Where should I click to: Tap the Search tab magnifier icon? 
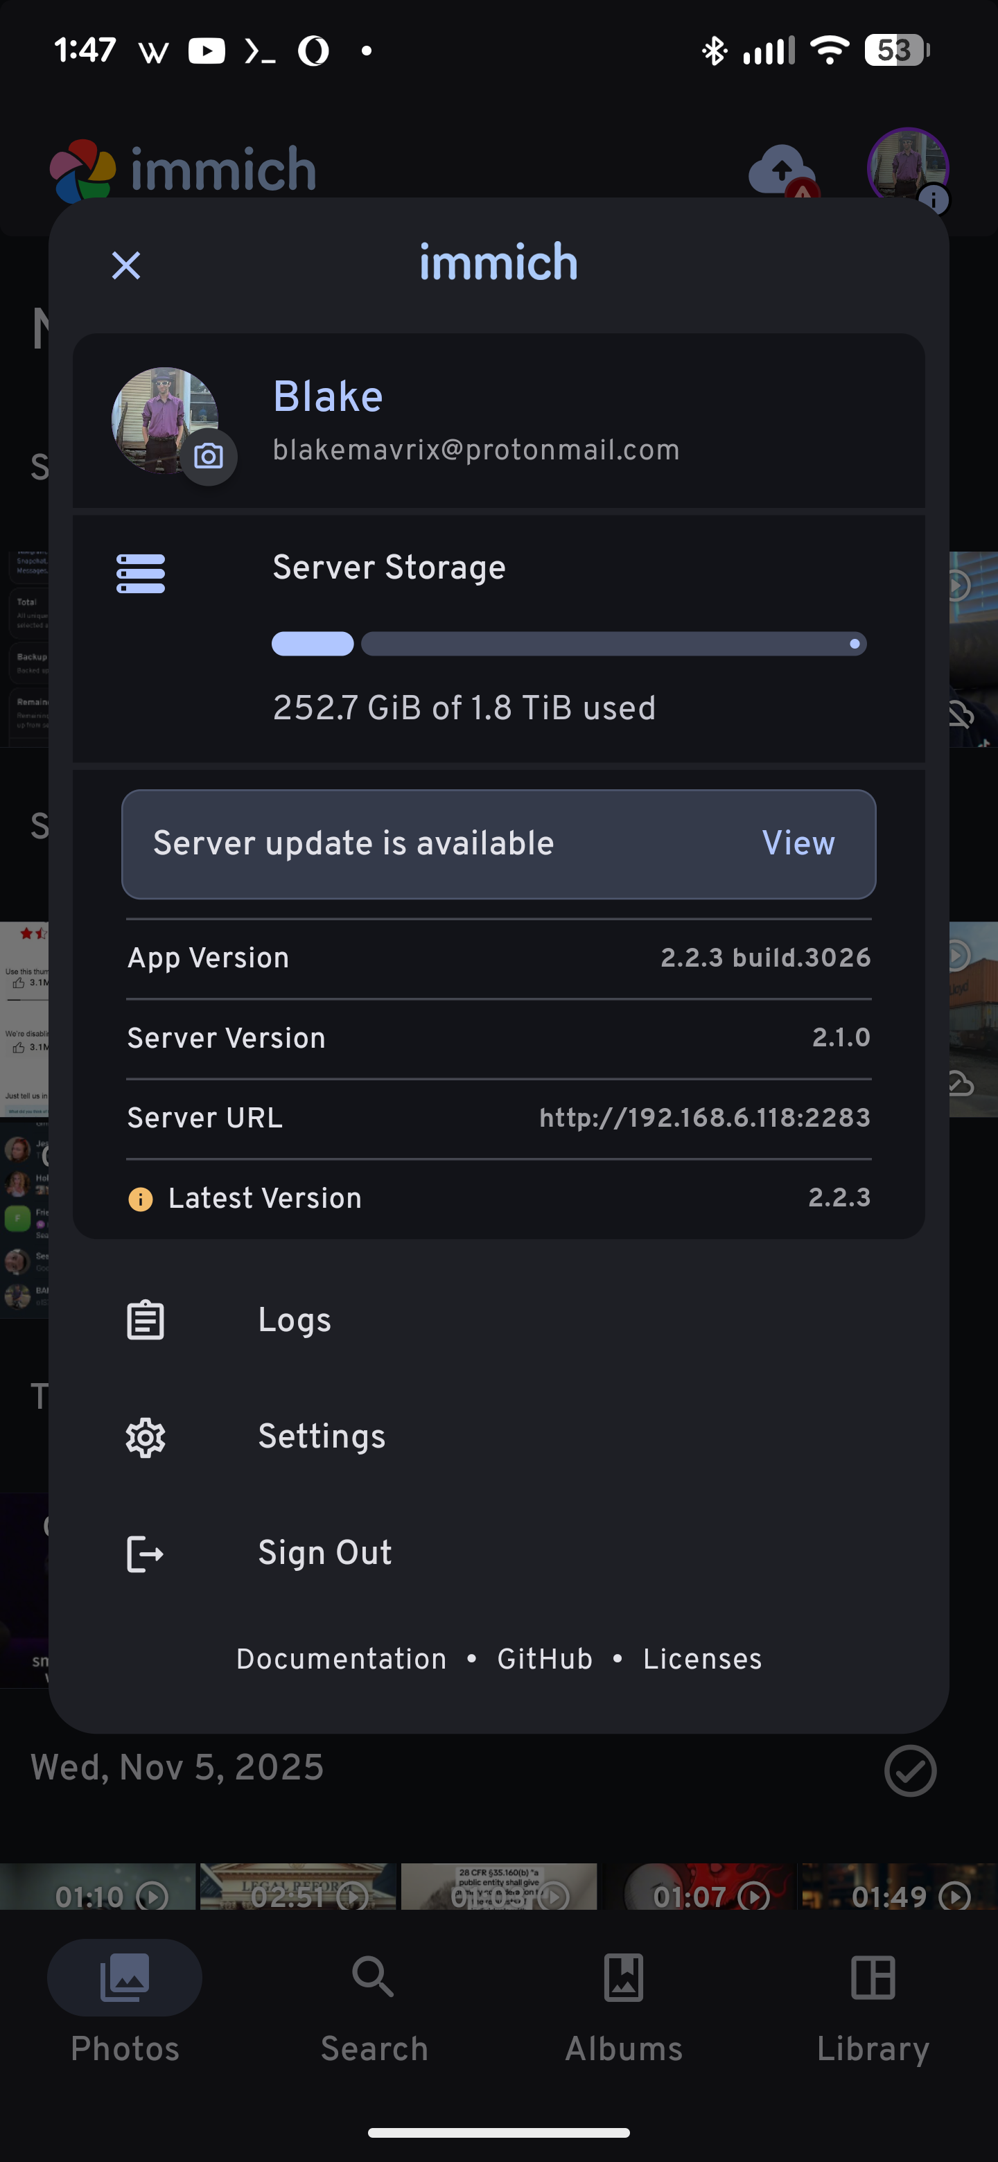coord(374,1978)
